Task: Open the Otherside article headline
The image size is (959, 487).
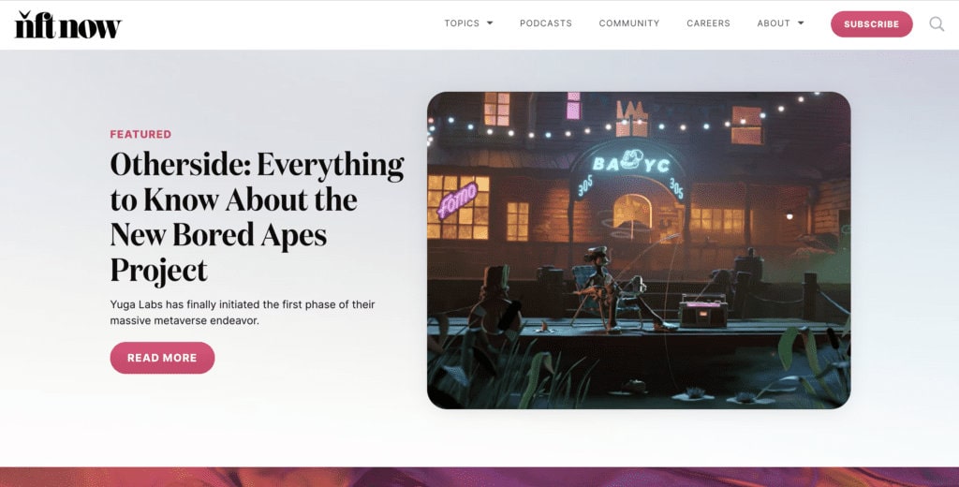Action: click(257, 217)
